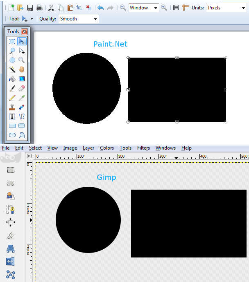
Task: Select GIMP Move tool
Action: (x=11, y=222)
